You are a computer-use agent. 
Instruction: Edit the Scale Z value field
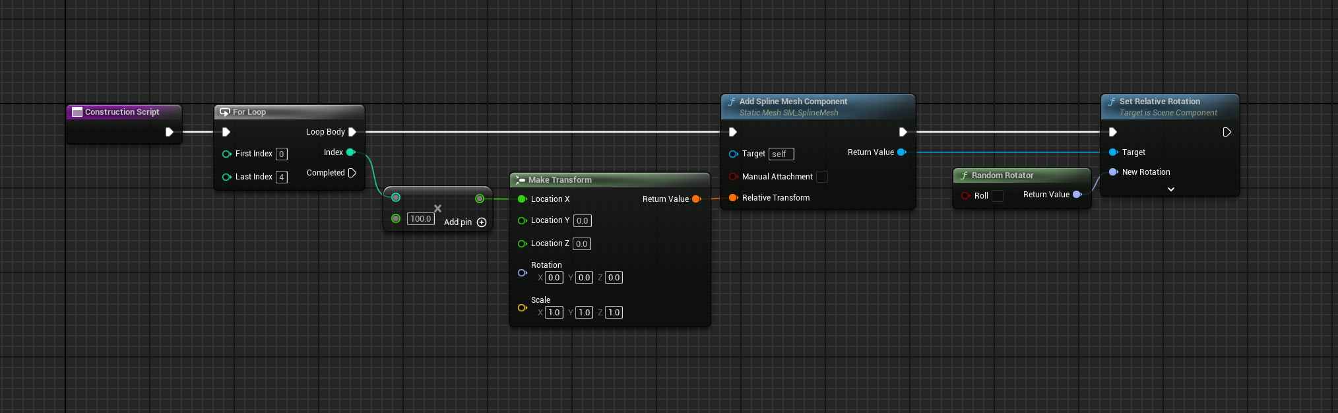[614, 313]
